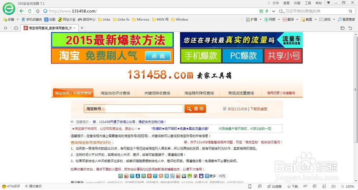
Task: Click 猜你喜欢 in status bar
Action: [x=33, y=186]
